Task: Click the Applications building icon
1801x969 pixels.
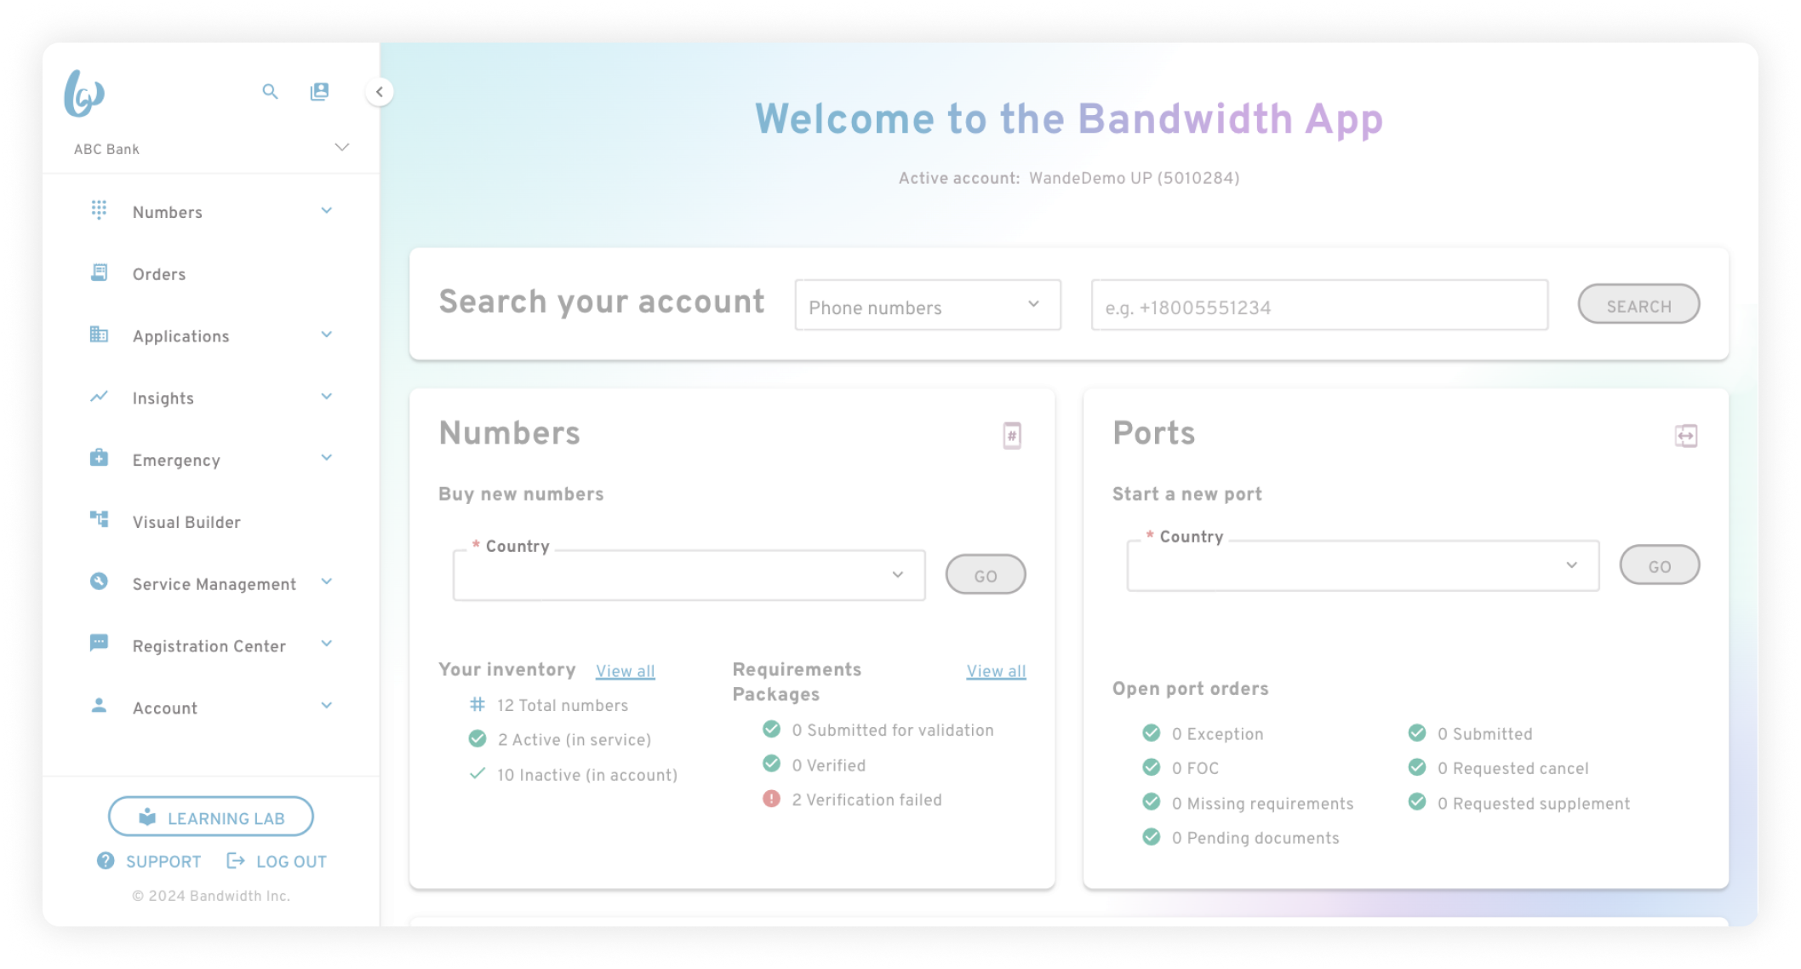Action: [99, 335]
